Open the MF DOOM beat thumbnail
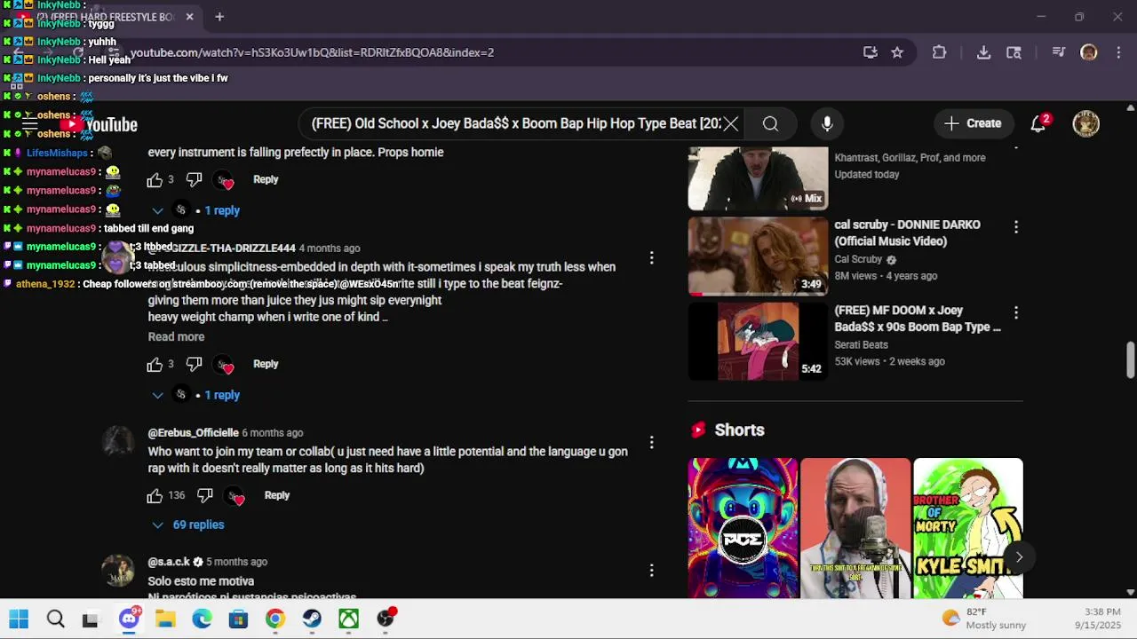The image size is (1137, 639). (x=758, y=341)
